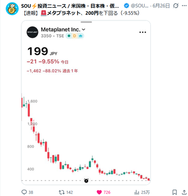This screenshot has height=196, width=188.
Task: Open the tweet more options menu
Action: (x=184, y=6)
